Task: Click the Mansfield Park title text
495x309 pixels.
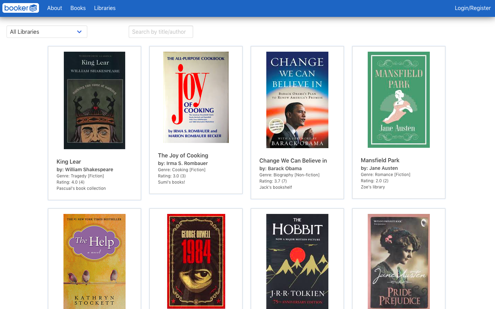Action: pos(380,160)
